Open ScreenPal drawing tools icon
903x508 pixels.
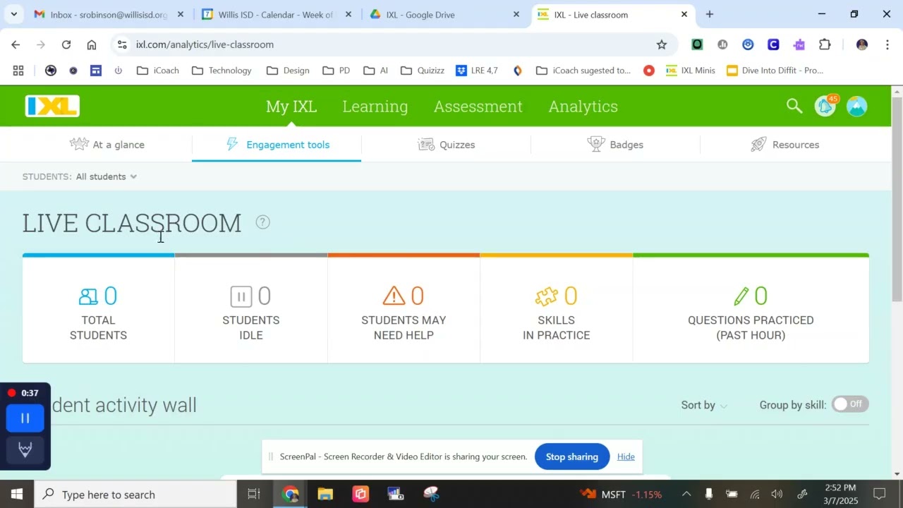[x=25, y=449]
